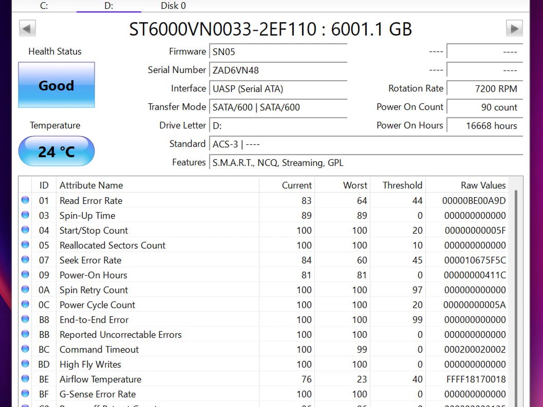Viewport: 543px width, 407px height.
Task: Select the Start/Stop Count attribute name
Action: 94,231
